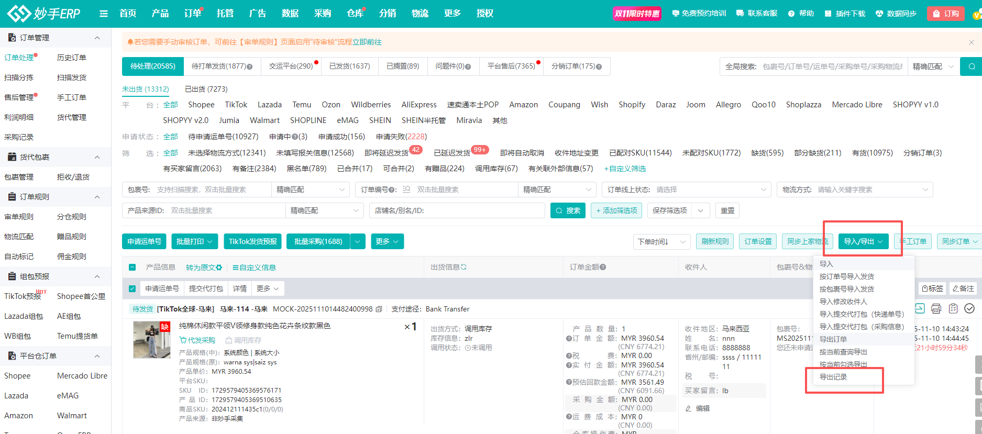Click help icon next to 待打单发货(1877)

(250, 66)
